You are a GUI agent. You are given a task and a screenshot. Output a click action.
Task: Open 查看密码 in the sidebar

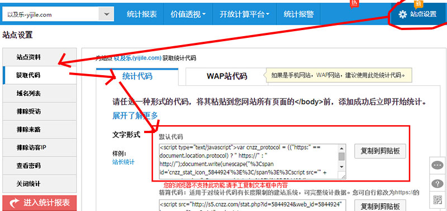pos(40,166)
